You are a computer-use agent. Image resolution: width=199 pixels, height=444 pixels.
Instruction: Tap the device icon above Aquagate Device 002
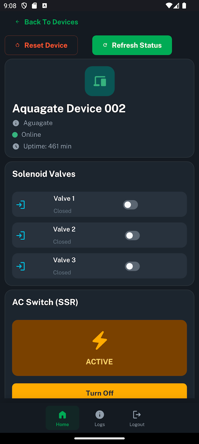(99, 81)
